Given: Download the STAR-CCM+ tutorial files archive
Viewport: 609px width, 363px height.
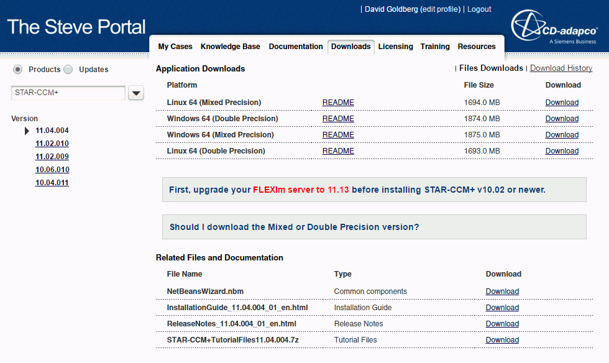Looking at the screenshot, I should click(x=502, y=340).
